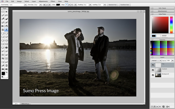The width and height of the screenshot is (175, 109).
Task: Click the Rasterize Text button
Action: (113, 5)
